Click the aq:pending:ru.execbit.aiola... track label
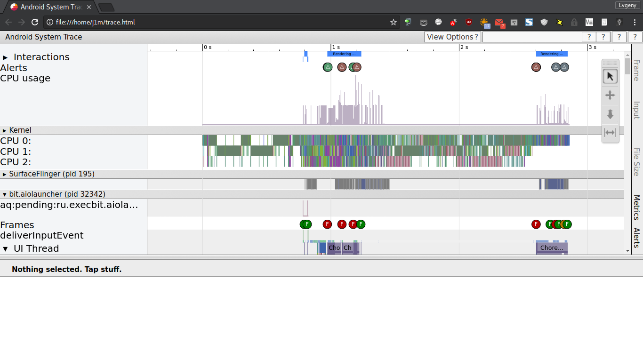 (x=69, y=205)
